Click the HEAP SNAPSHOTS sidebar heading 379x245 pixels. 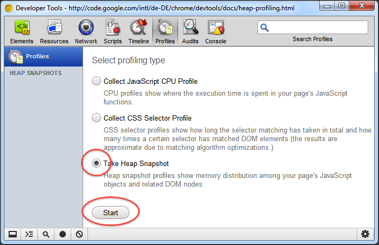coord(36,73)
